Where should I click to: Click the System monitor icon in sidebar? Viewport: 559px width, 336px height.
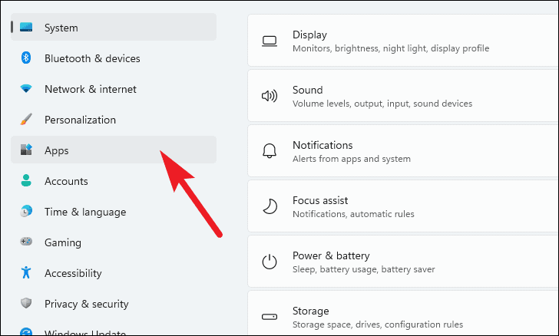tap(26, 28)
